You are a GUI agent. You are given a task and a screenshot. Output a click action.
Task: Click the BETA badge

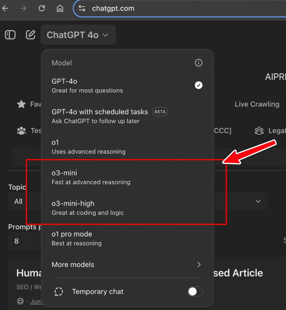tap(160, 112)
